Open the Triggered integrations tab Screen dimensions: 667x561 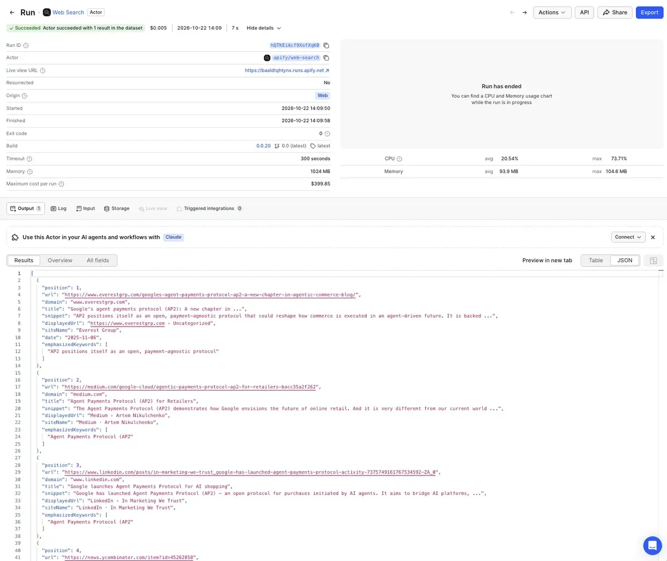[x=209, y=209]
